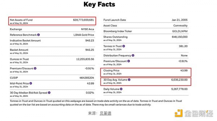
Task: Click the CUSIP label
Action: [x=14, y=78]
